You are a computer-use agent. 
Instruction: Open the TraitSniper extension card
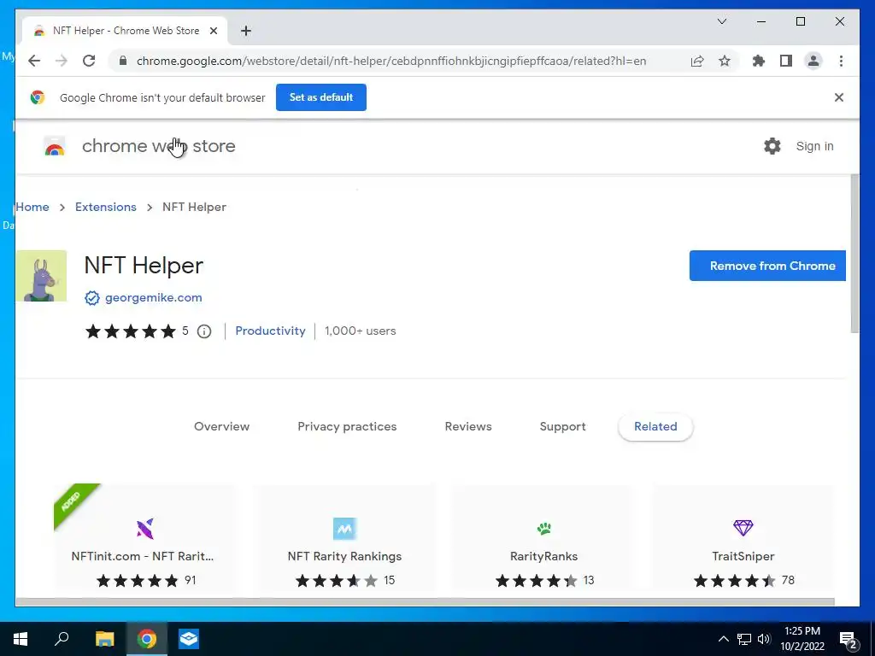click(x=743, y=537)
